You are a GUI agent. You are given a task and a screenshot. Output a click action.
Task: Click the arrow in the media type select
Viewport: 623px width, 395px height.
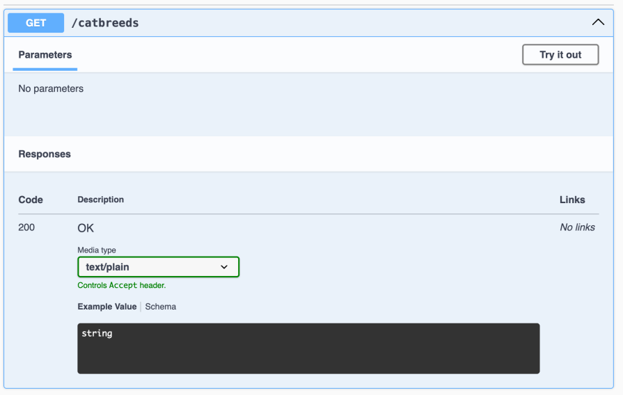click(x=224, y=267)
